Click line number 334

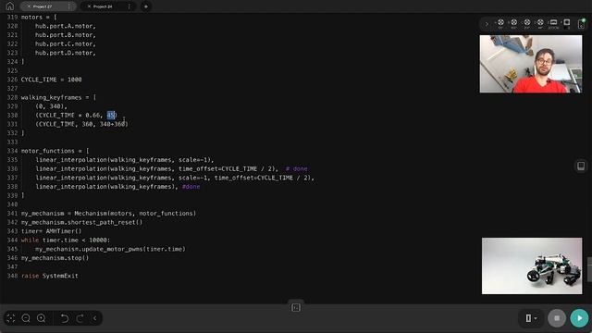(x=12, y=151)
